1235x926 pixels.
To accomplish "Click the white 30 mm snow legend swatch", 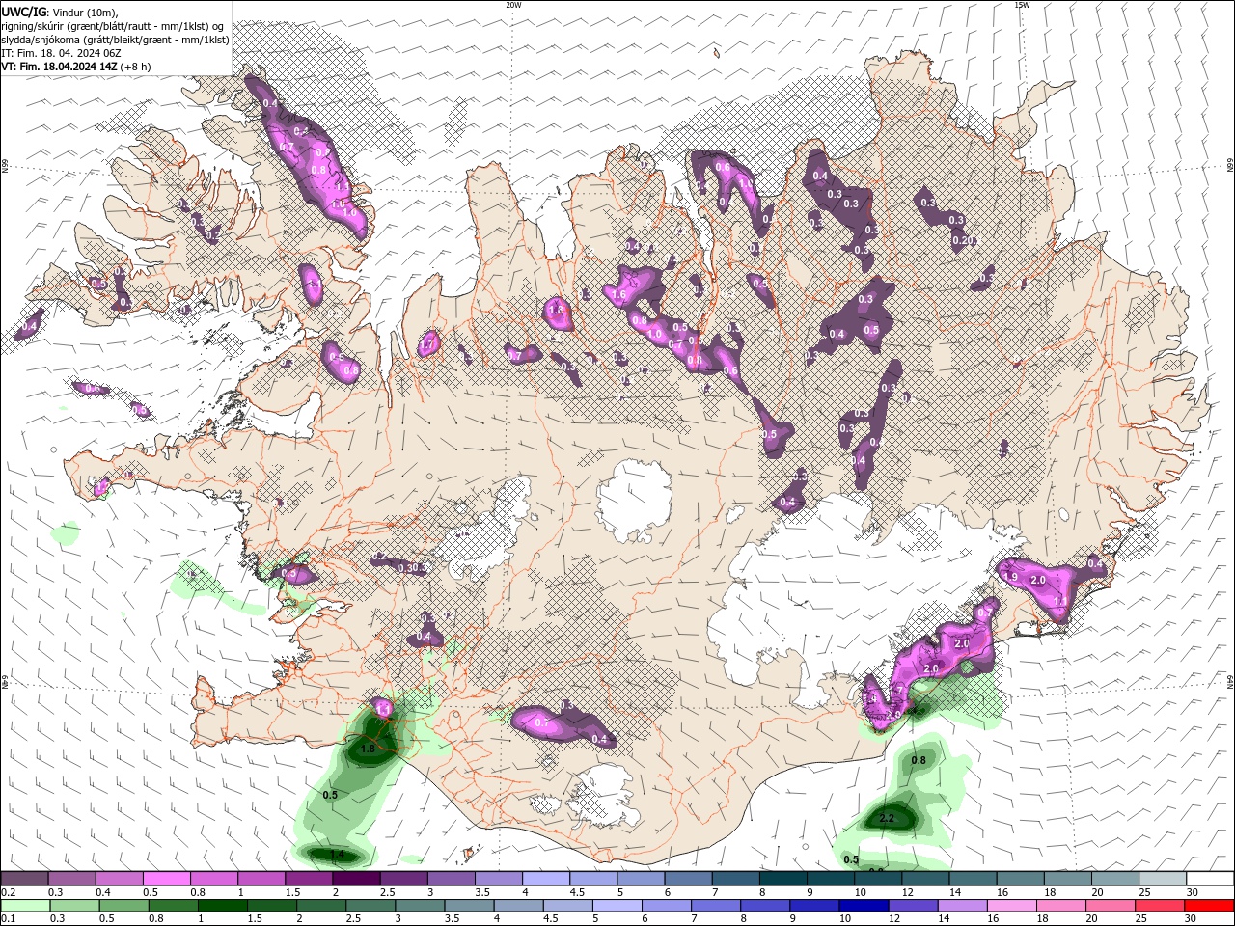I will click(x=1209, y=879).
